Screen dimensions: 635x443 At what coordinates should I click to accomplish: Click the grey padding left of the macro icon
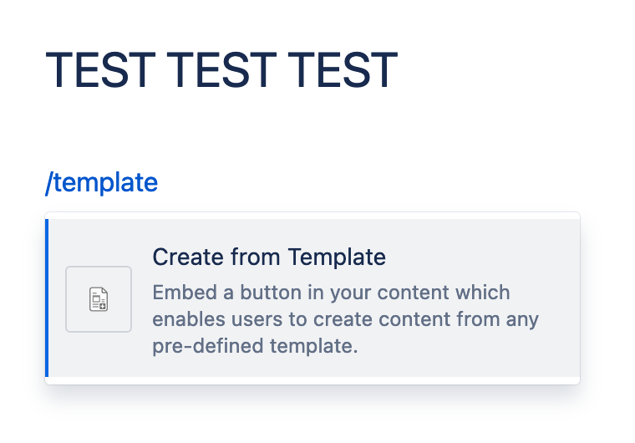[x=57, y=299]
